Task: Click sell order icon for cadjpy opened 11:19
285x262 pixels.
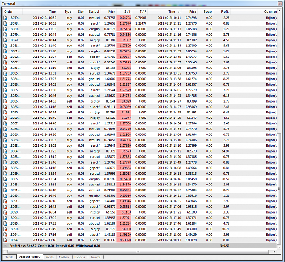Action: (5, 68)
